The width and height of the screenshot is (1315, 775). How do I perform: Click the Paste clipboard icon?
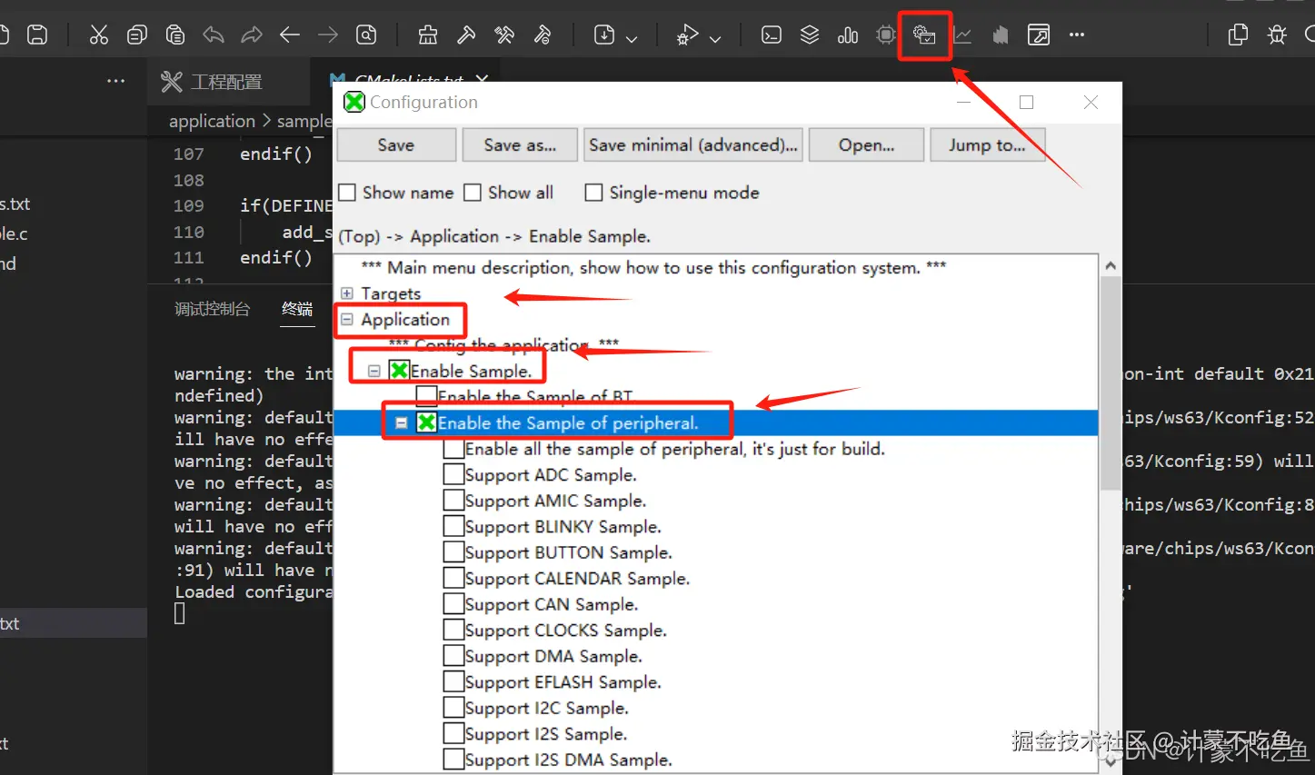tap(175, 35)
